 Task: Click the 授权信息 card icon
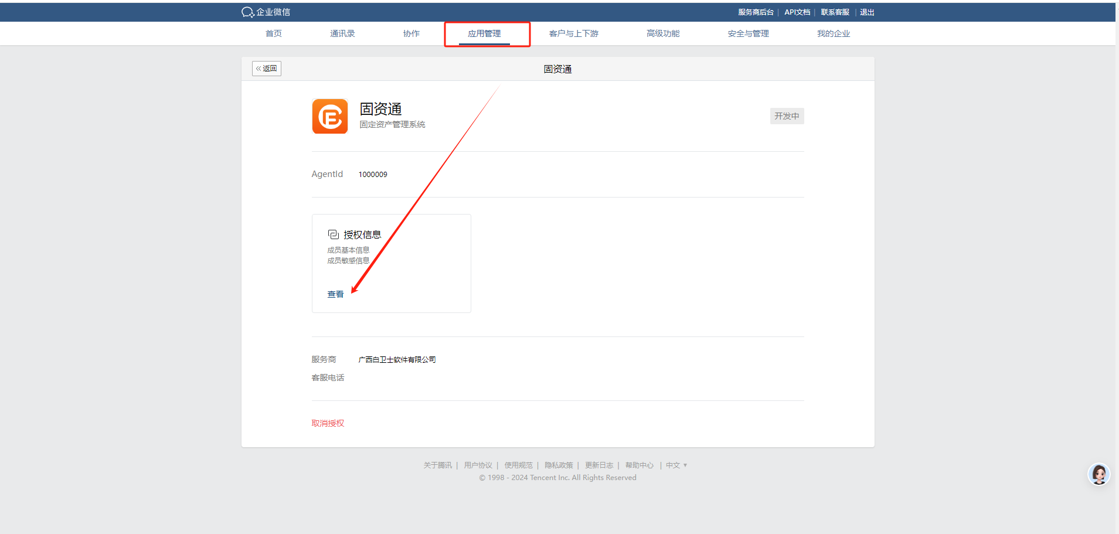(334, 234)
